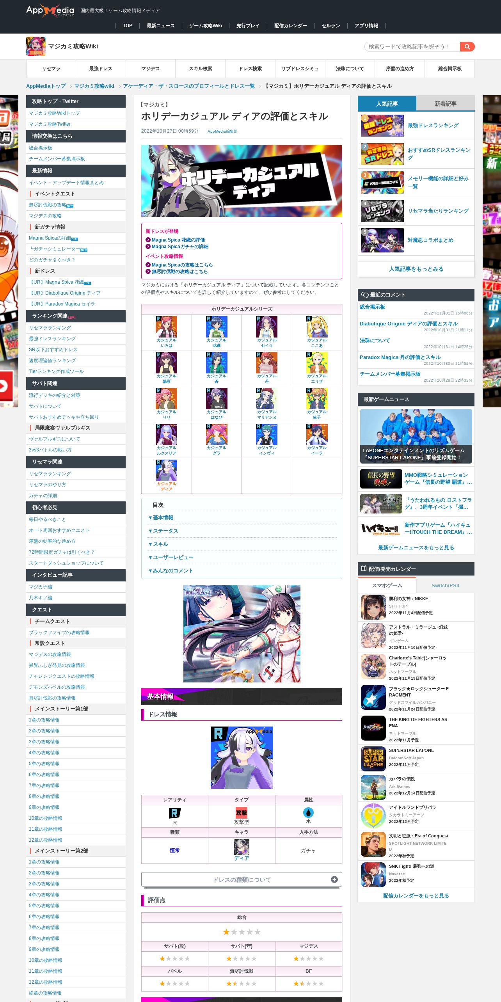Click the orange search magnifier button
This screenshot has height=1002, width=501.
(467, 46)
